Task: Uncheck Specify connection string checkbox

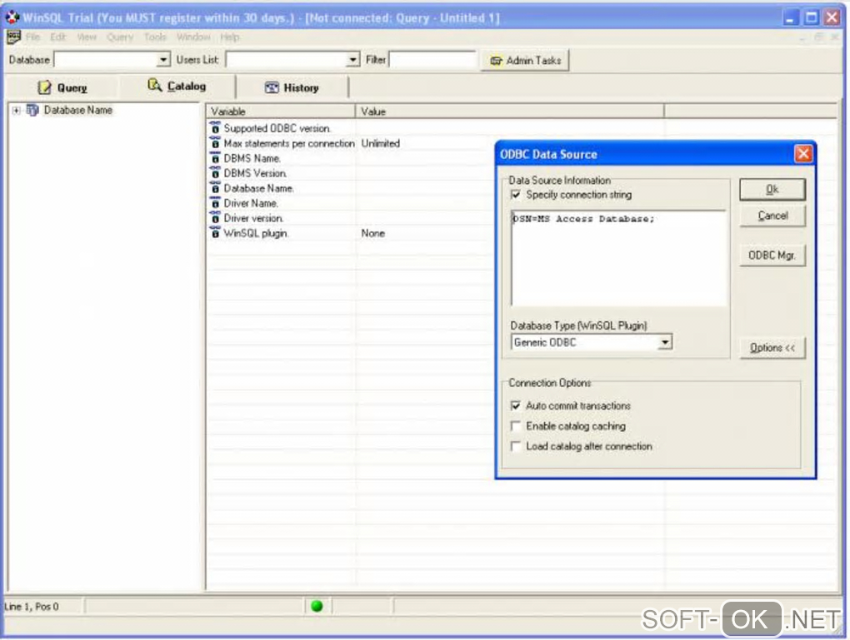Action: (516, 195)
